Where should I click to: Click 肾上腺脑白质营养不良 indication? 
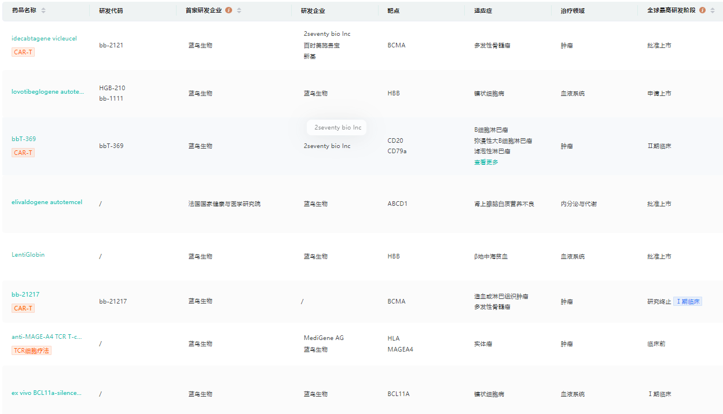(x=504, y=204)
